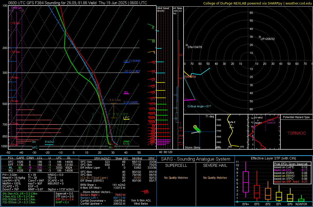
Task: Click the Bunkers Right = 78/83 kt line
Action: [x=103, y=195]
